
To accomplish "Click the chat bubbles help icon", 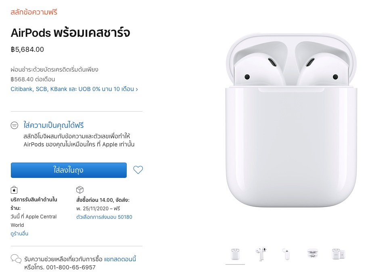I will 16,259.
